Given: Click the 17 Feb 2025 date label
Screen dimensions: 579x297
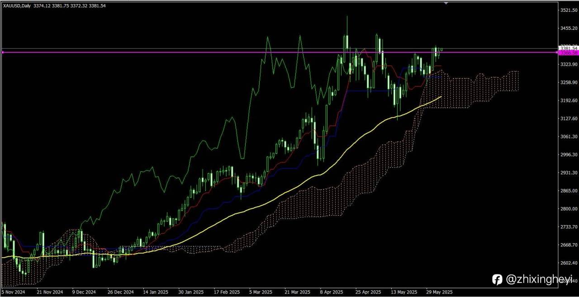Looking at the screenshot, I should click(x=227, y=292).
